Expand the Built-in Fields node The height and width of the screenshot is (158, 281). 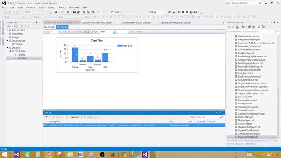coord(7,30)
